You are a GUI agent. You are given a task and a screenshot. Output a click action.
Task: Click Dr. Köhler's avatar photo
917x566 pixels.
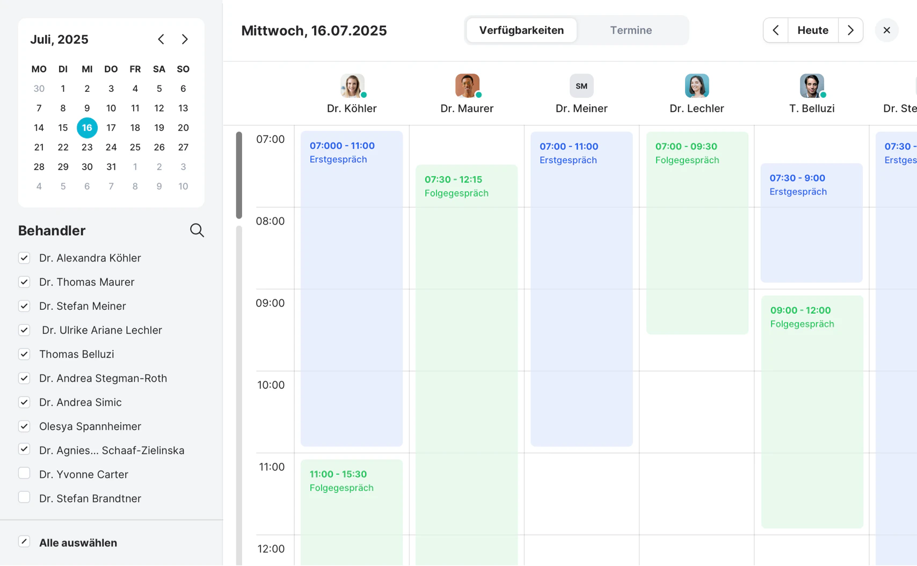coord(352,86)
